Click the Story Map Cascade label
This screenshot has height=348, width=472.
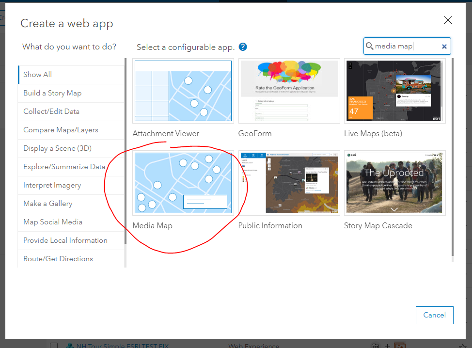click(x=378, y=226)
